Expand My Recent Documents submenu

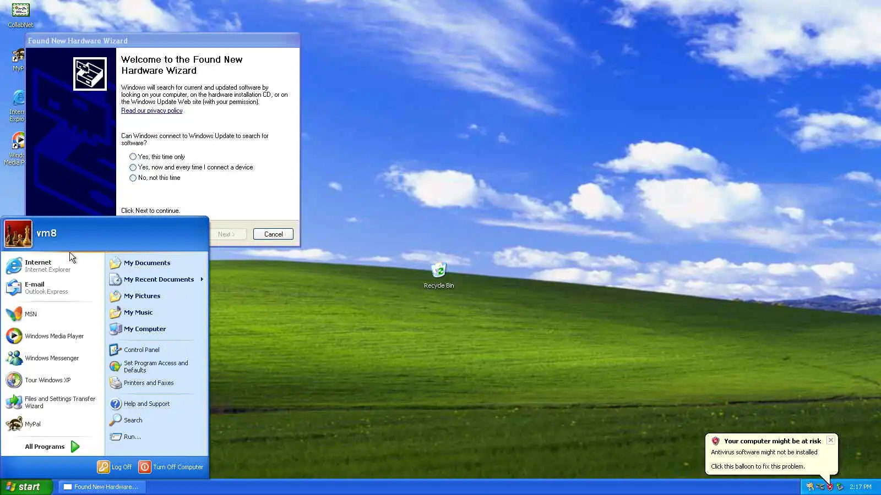click(x=156, y=279)
